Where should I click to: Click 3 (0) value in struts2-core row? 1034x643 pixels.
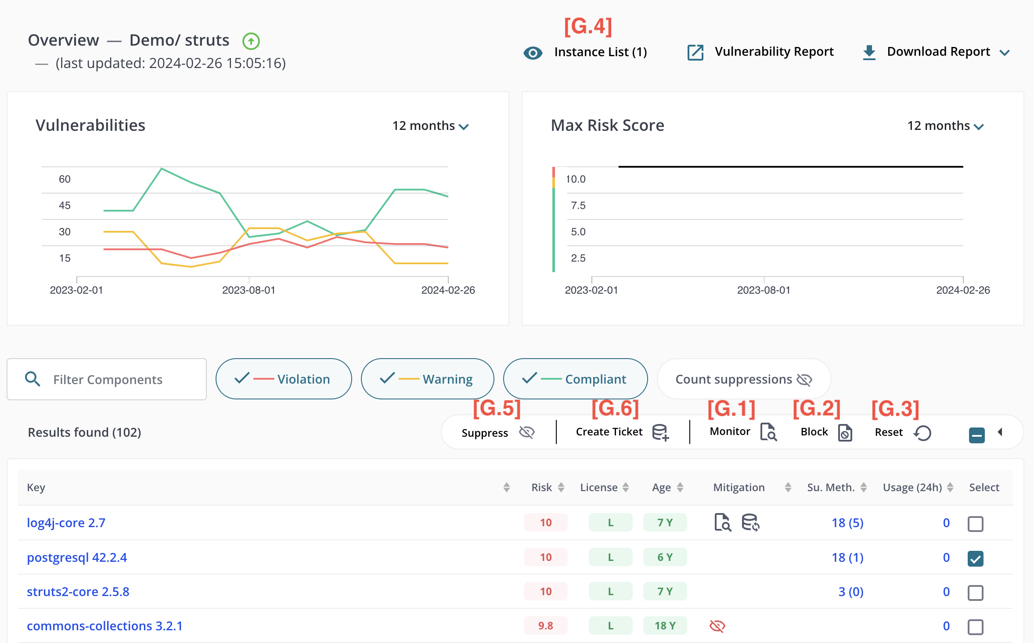click(x=850, y=592)
